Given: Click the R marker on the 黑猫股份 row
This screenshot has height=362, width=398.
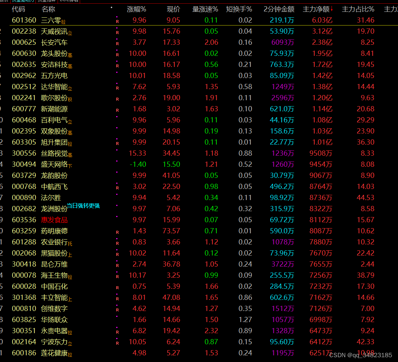Looking at the screenshot, I should pyautogui.click(x=117, y=254).
